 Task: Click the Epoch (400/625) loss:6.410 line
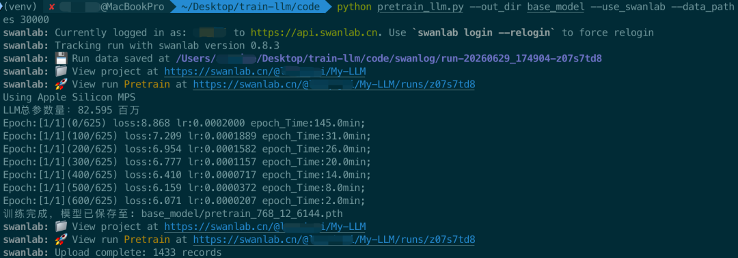[x=187, y=175]
